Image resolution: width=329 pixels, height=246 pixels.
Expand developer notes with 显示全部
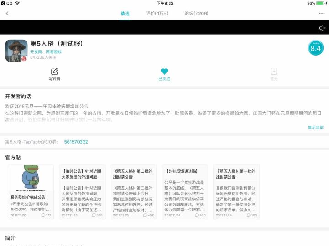pyautogui.click(x=316, y=128)
